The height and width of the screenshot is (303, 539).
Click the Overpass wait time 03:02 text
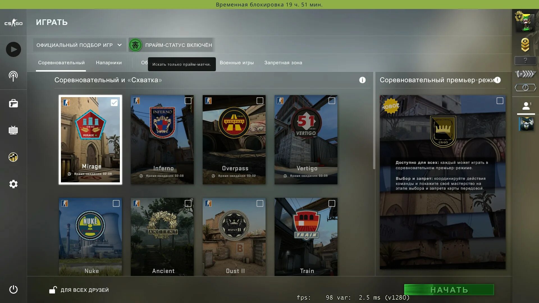tap(237, 176)
